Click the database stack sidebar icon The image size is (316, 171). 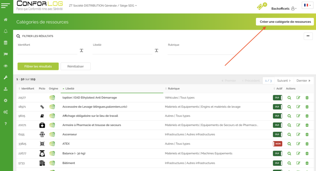(6, 43)
